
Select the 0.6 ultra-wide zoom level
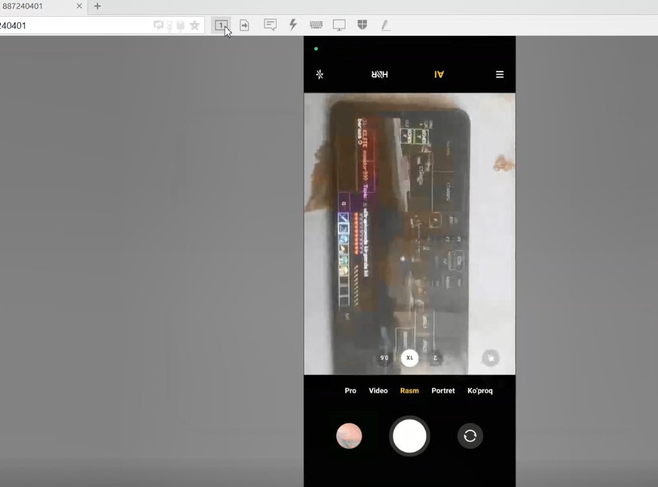pos(384,358)
